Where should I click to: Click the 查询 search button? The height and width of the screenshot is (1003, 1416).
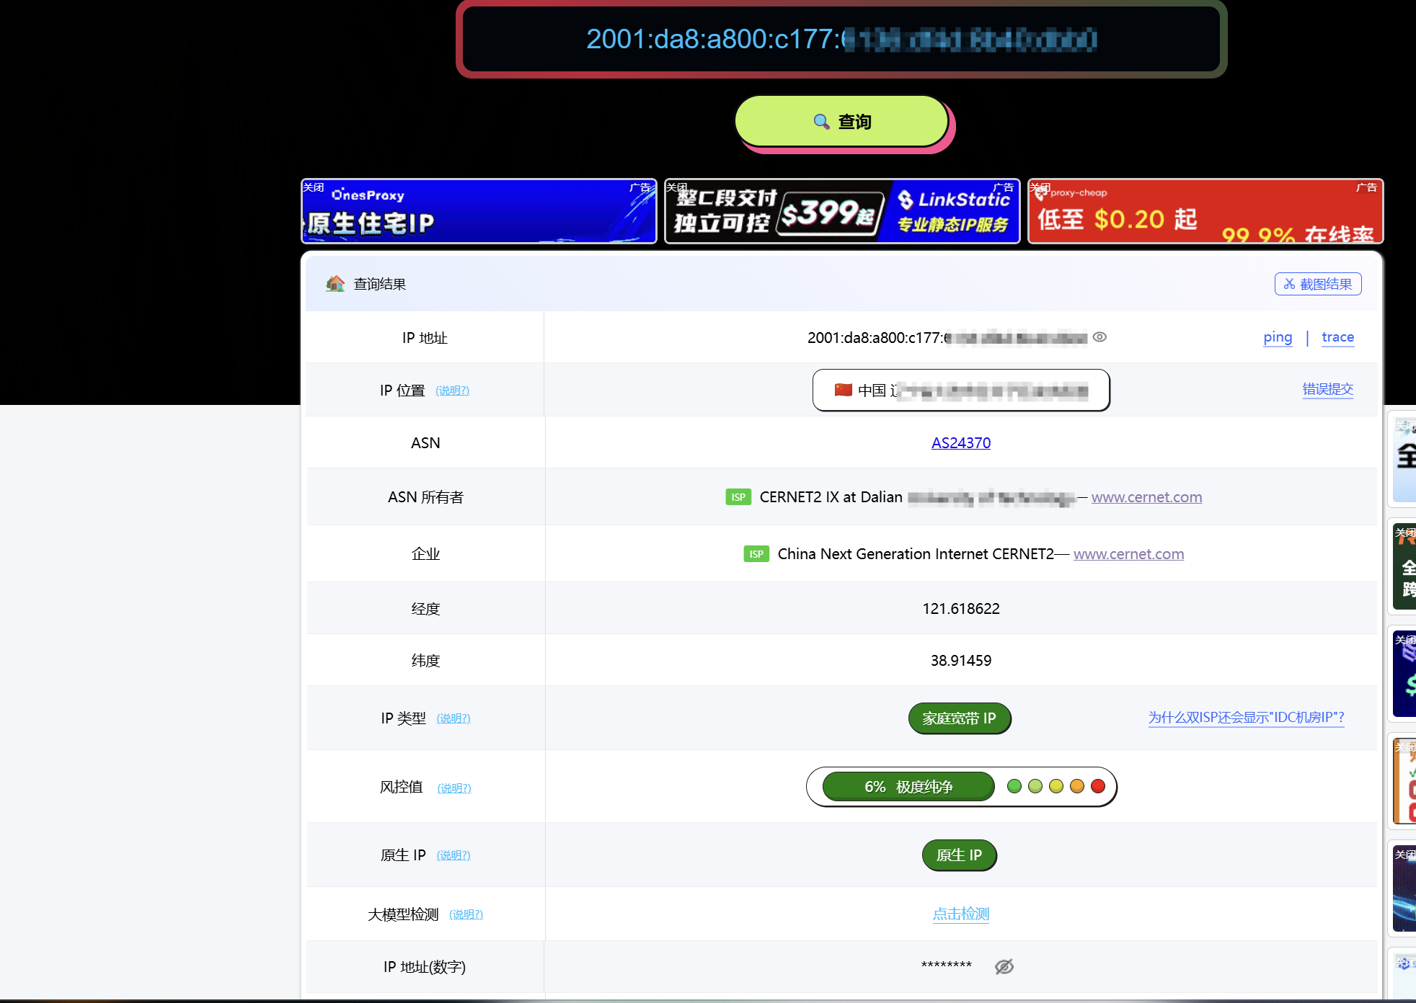[841, 121]
